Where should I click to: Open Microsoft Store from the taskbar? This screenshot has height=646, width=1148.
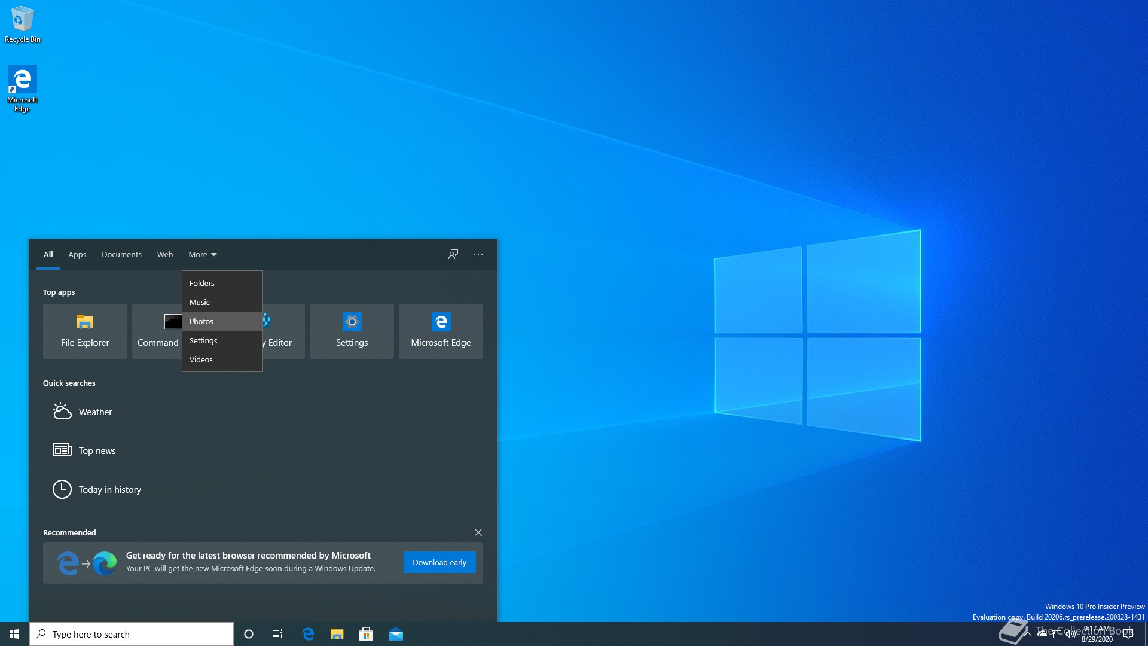coord(367,634)
